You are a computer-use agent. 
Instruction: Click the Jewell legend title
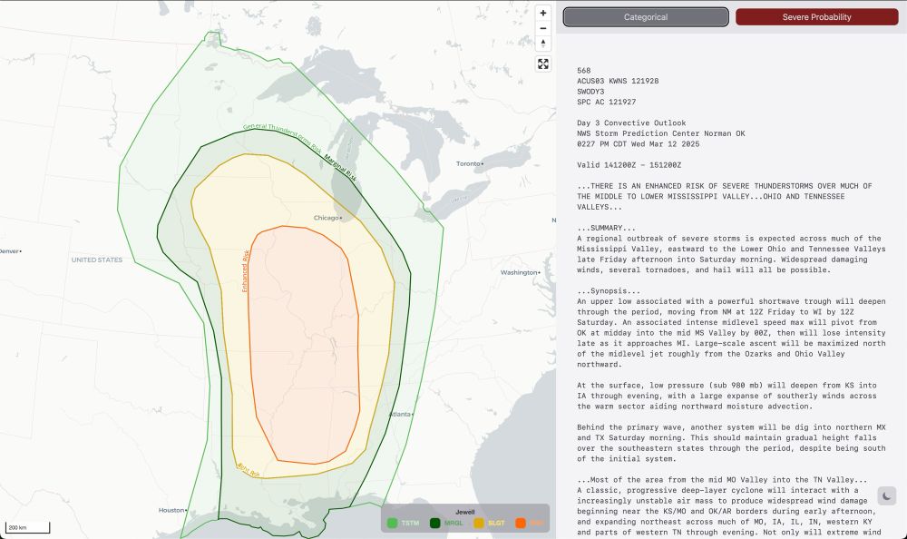(x=465, y=512)
